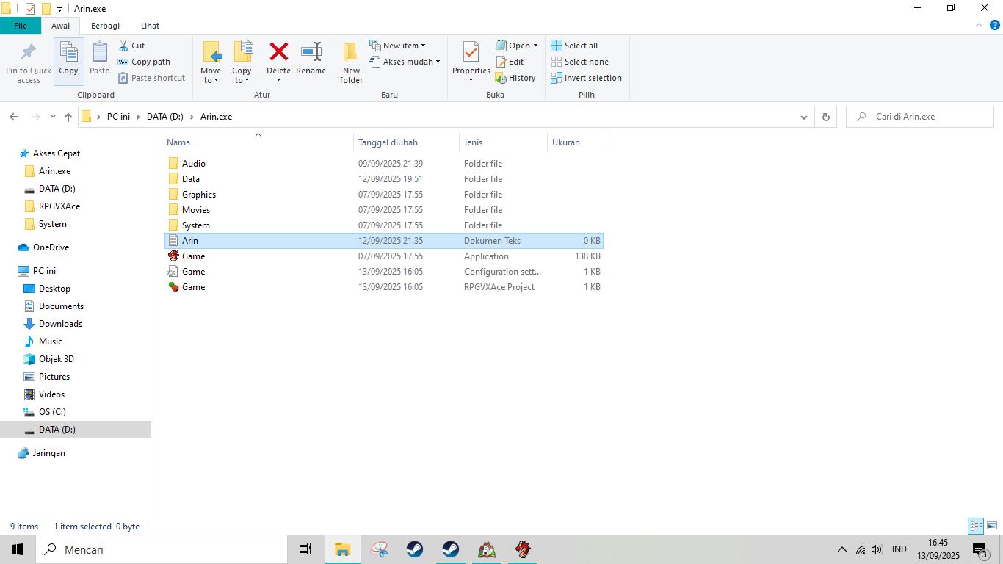Sort by the Ukuran column header
1003x564 pixels.
576,142
